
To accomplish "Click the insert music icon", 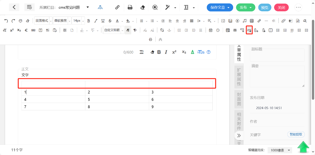I will point(245,21).
